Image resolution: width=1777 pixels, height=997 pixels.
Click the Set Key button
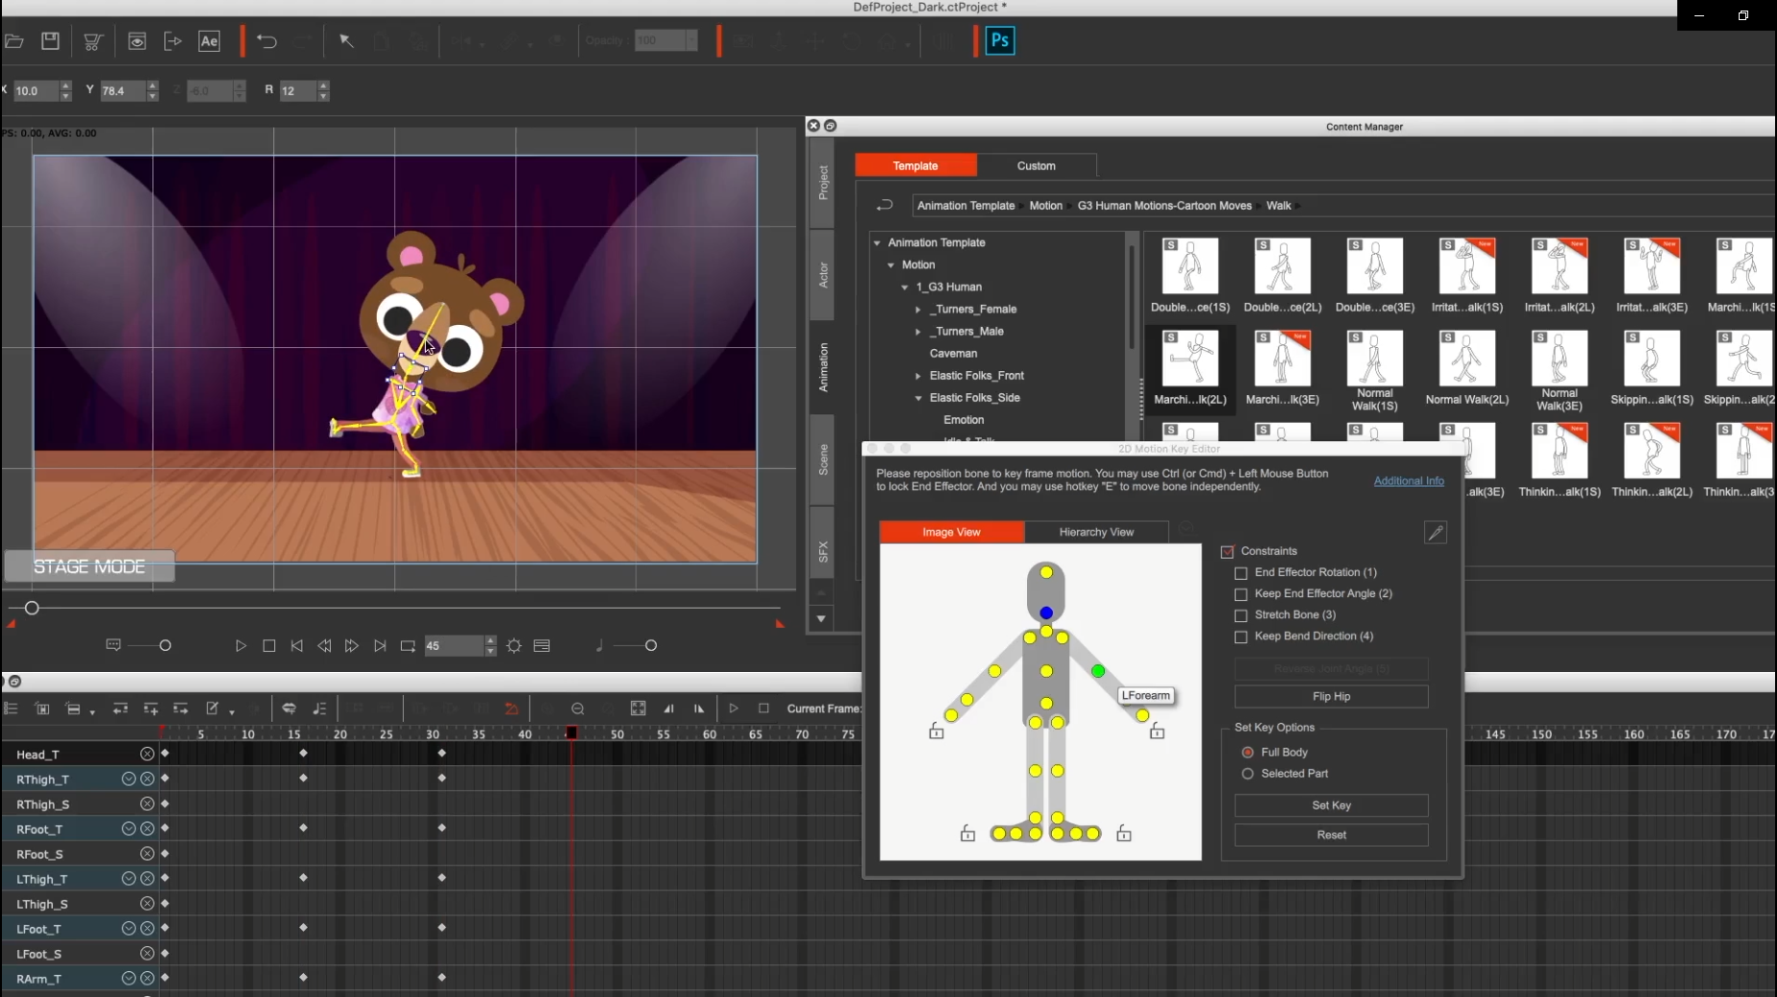coord(1331,805)
